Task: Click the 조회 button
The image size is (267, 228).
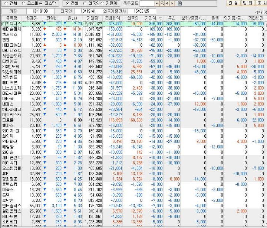Action: coord(261,3)
